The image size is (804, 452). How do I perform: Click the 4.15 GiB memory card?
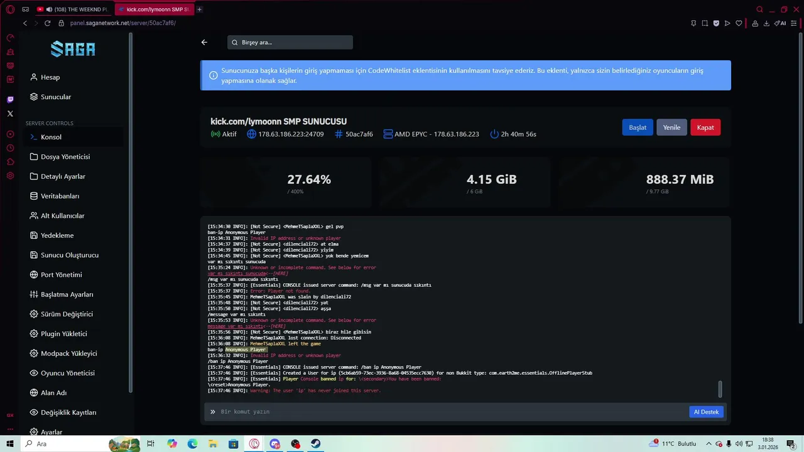[x=465, y=183]
